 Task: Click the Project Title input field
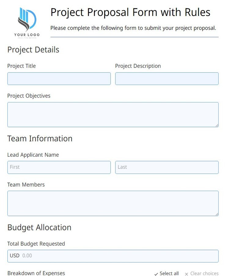59,79
